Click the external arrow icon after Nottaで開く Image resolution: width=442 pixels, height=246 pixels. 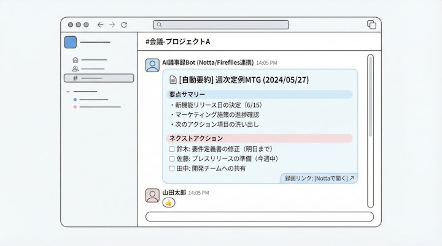[x=352, y=178]
